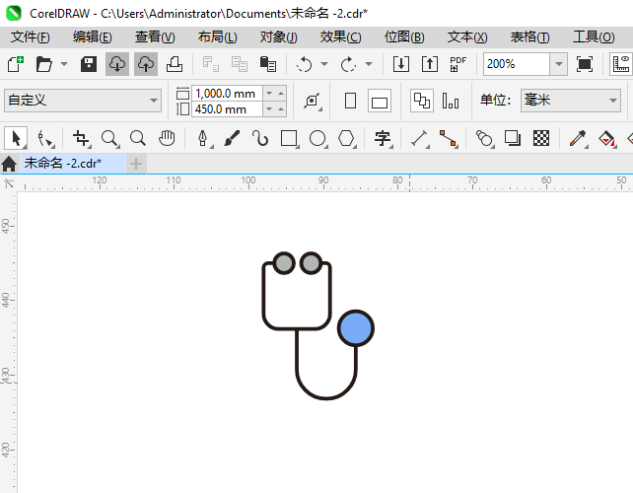This screenshot has height=493, width=633.
Task: Select the Zoom tool with flyout
Action: [x=109, y=138]
